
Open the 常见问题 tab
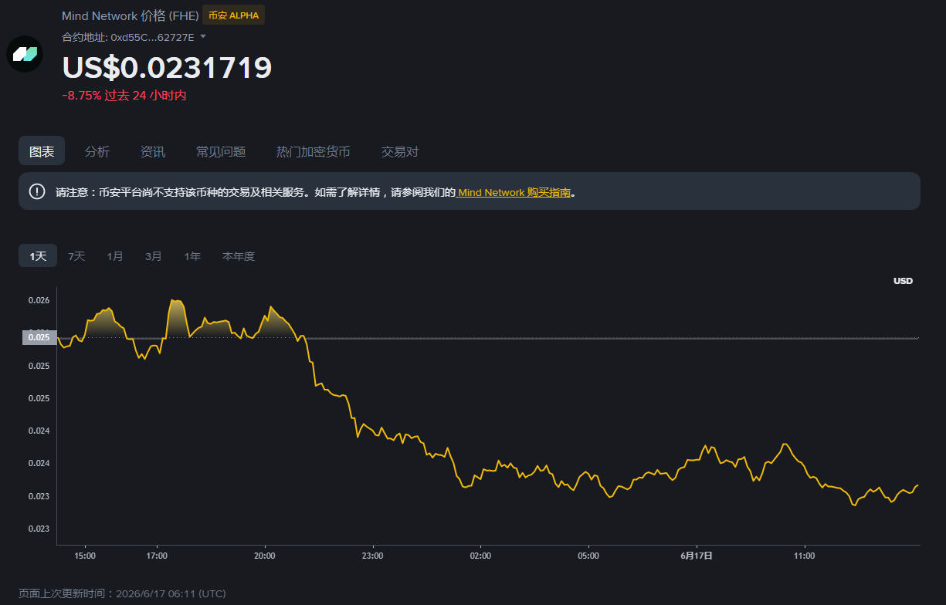[x=221, y=151]
